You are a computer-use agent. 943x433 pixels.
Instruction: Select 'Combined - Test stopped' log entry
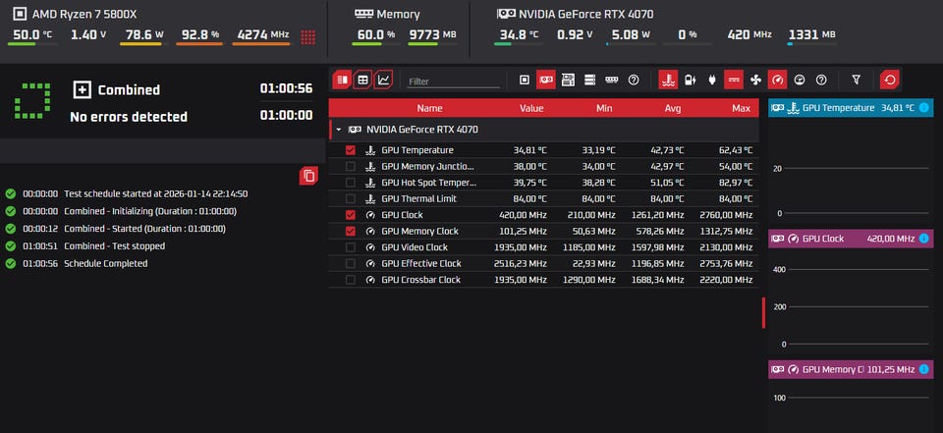[114, 246]
